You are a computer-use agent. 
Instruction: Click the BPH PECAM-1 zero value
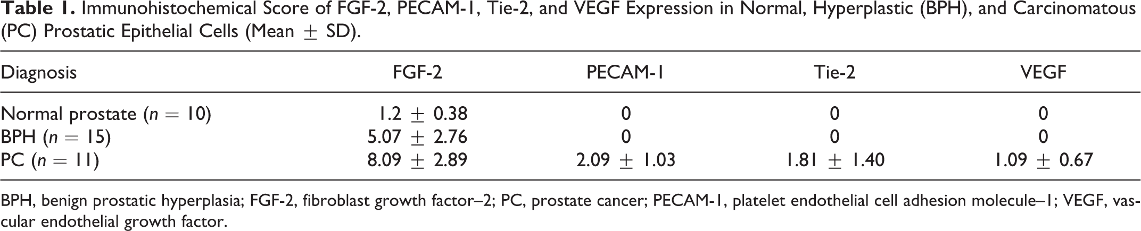(626, 136)
